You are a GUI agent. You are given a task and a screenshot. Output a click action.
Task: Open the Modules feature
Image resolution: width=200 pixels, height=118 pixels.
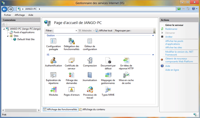click(53, 91)
